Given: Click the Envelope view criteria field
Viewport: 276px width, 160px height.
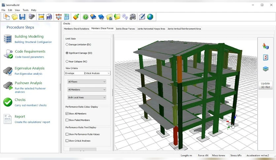Looking at the screenshot, I should [x=74, y=73].
